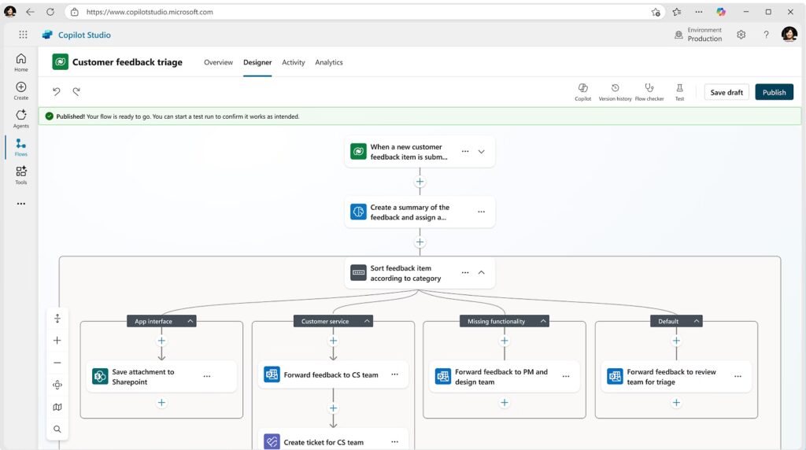Image resolution: width=806 pixels, height=450 pixels.
Task: Switch to the Overview tab
Action: [x=218, y=62]
